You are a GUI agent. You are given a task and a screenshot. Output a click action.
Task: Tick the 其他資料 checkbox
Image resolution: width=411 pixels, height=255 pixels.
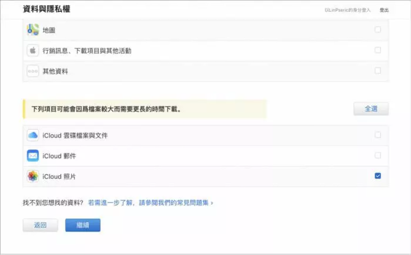tap(378, 70)
